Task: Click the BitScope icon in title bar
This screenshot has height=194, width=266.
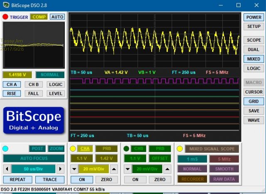Action: (6, 5)
